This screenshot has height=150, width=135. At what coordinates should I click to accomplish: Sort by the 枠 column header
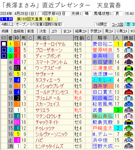coord(17,38)
